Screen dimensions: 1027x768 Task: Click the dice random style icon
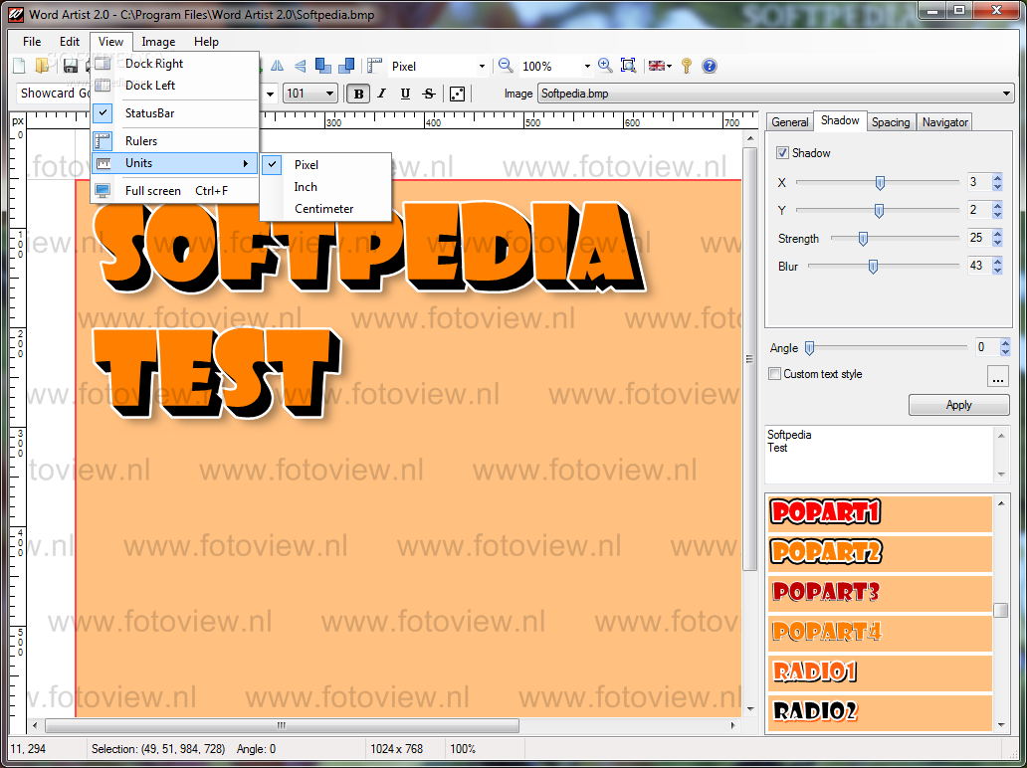(x=457, y=94)
